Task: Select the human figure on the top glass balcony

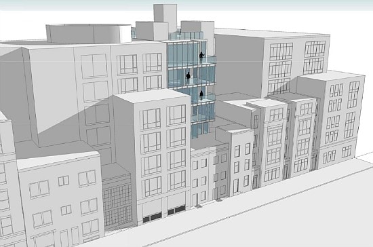Action: point(201,58)
